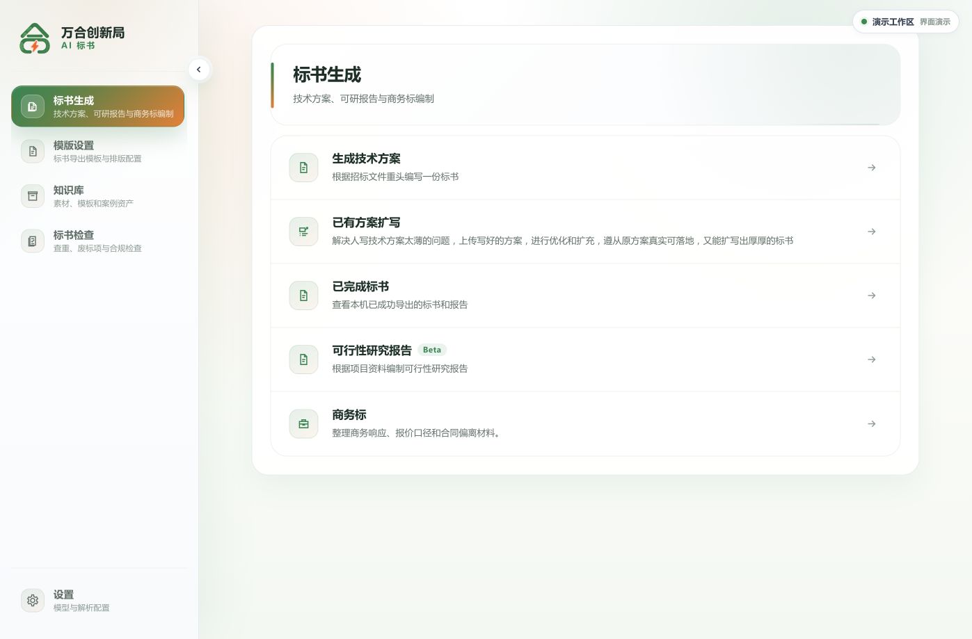Screen dimensions: 972x639
Task: Open the 已有方案扩写 entry
Action: pyautogui.click(x=585, y=232)
